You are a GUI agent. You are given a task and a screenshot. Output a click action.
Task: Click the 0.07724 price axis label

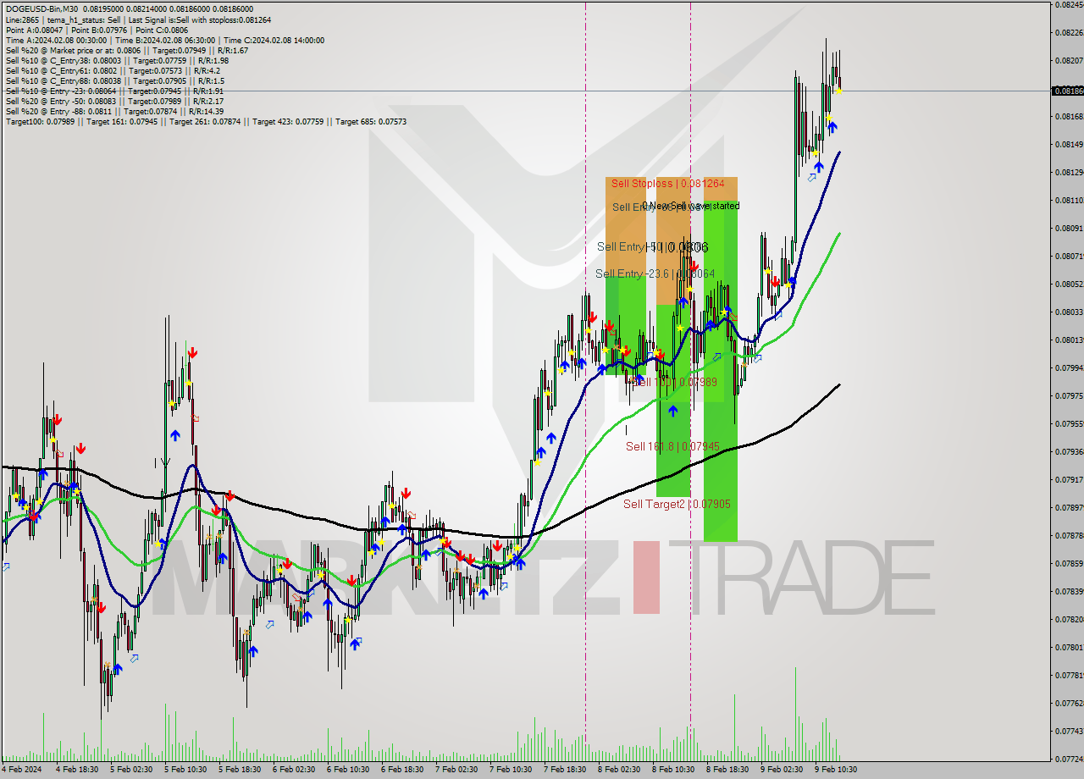click(1068, 759)
